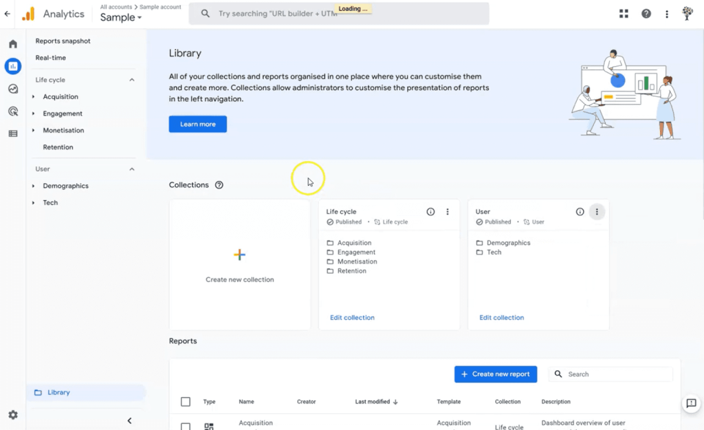Image resolution: width=704 pixels, height=430 pixels.
Task: Open User collection more options
Action: (x=597, y=212)
